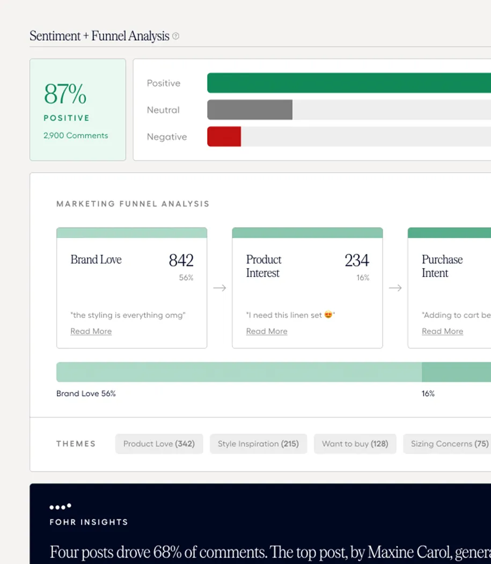The height and width of the screenshot is (564, 491).
Task: Click the 16% under Product Interest count
Action: point(363,278)
